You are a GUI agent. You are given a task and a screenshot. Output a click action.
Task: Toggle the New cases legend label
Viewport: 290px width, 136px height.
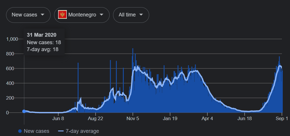36,131
